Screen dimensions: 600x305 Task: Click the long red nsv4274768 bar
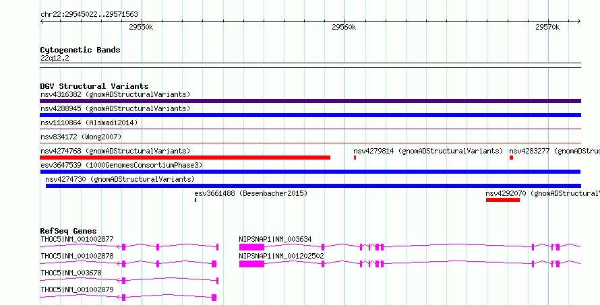point(185,158)
